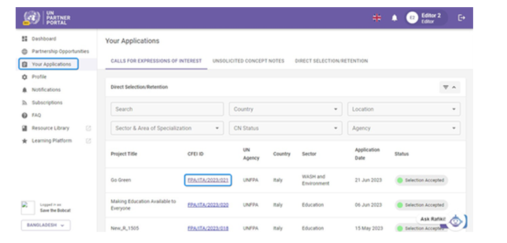Open Sector & Area of Specialization dropdown
Screen dimensions: 507x243
(x=167, y=128)
